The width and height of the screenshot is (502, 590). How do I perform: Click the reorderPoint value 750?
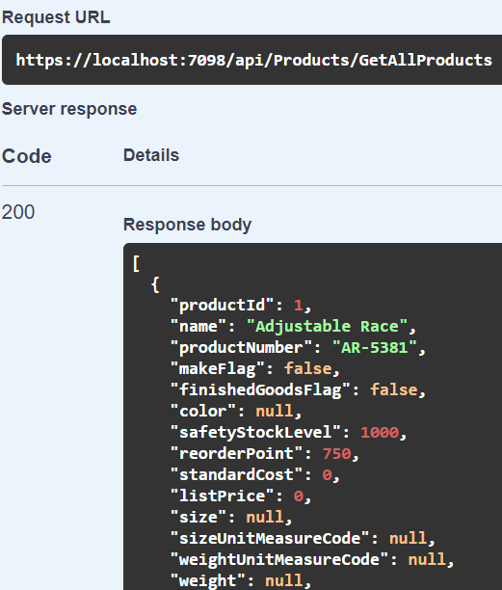pyautogui.click(x=337, y=453)
